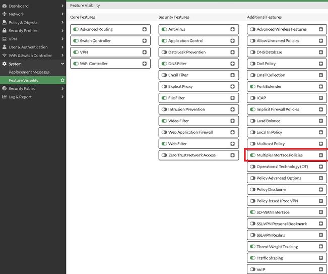Click the Dashboard gauge icon in sidebar
Viewport: 328px width, 274px height.
[x=5, y=6]
